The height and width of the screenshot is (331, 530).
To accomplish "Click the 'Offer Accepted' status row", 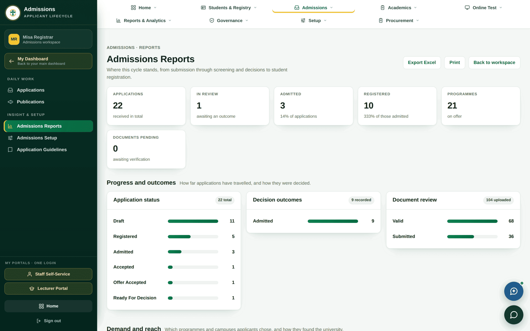I will [174, 282].
